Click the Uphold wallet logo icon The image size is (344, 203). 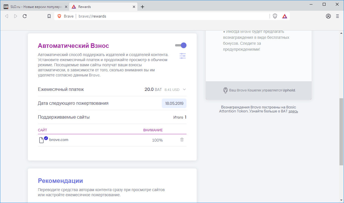[x=225, y=90]
